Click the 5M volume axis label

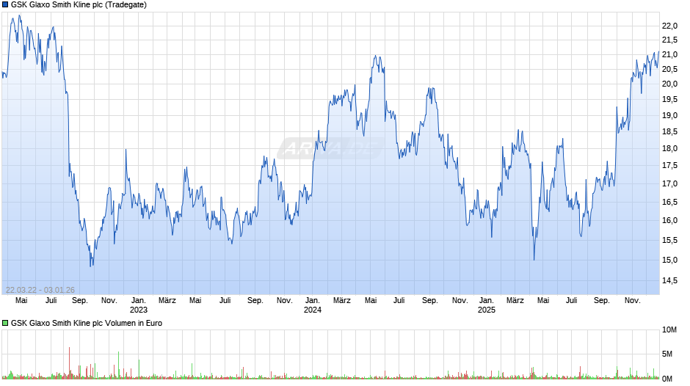click(667, 354)
